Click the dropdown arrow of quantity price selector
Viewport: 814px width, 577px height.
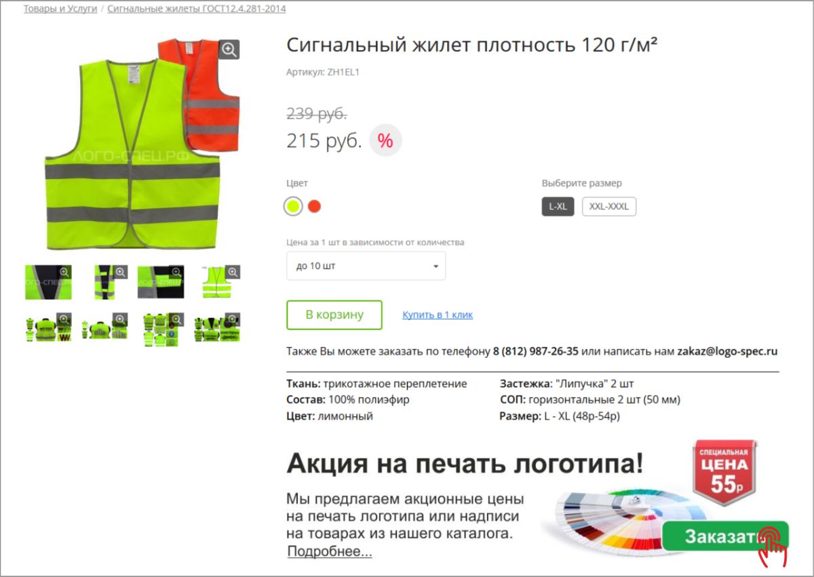point(435,266)
